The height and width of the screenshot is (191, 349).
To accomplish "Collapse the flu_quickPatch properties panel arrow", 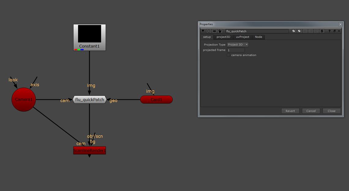I will click(203, 31).
